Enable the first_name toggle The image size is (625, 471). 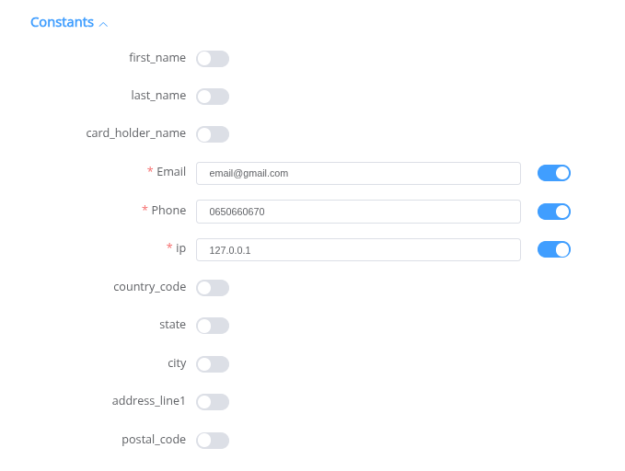tap(213, 59)
